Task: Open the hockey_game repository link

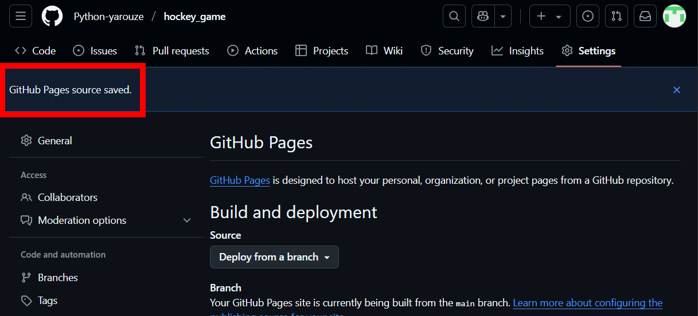Action: click(x=194, y=17)
